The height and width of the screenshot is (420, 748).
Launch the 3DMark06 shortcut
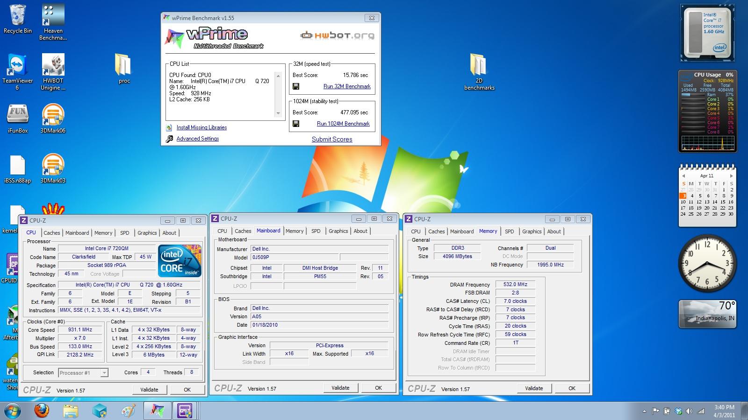[x=53, y=119]
